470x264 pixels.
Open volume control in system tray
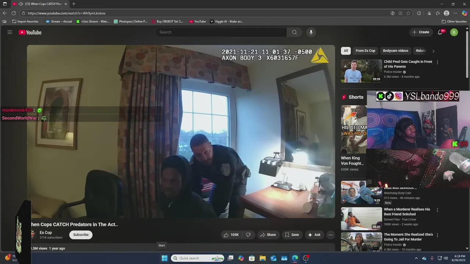tap(446, 258)
